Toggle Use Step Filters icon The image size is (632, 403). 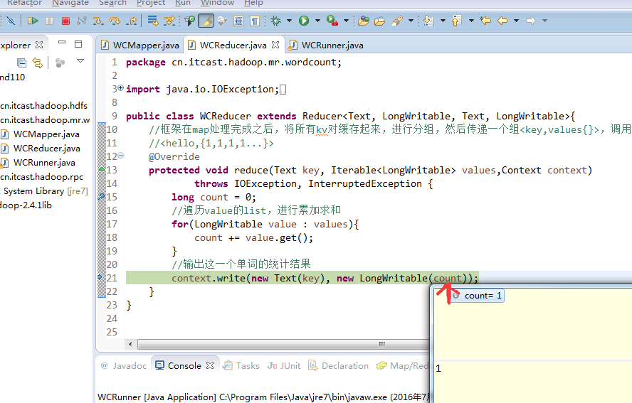169,21
